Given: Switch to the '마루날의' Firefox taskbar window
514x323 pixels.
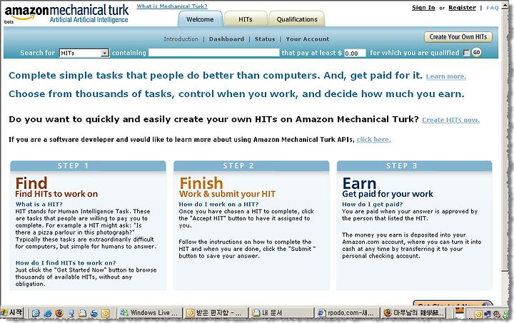Looking at the screenshot, I should 413,313.
